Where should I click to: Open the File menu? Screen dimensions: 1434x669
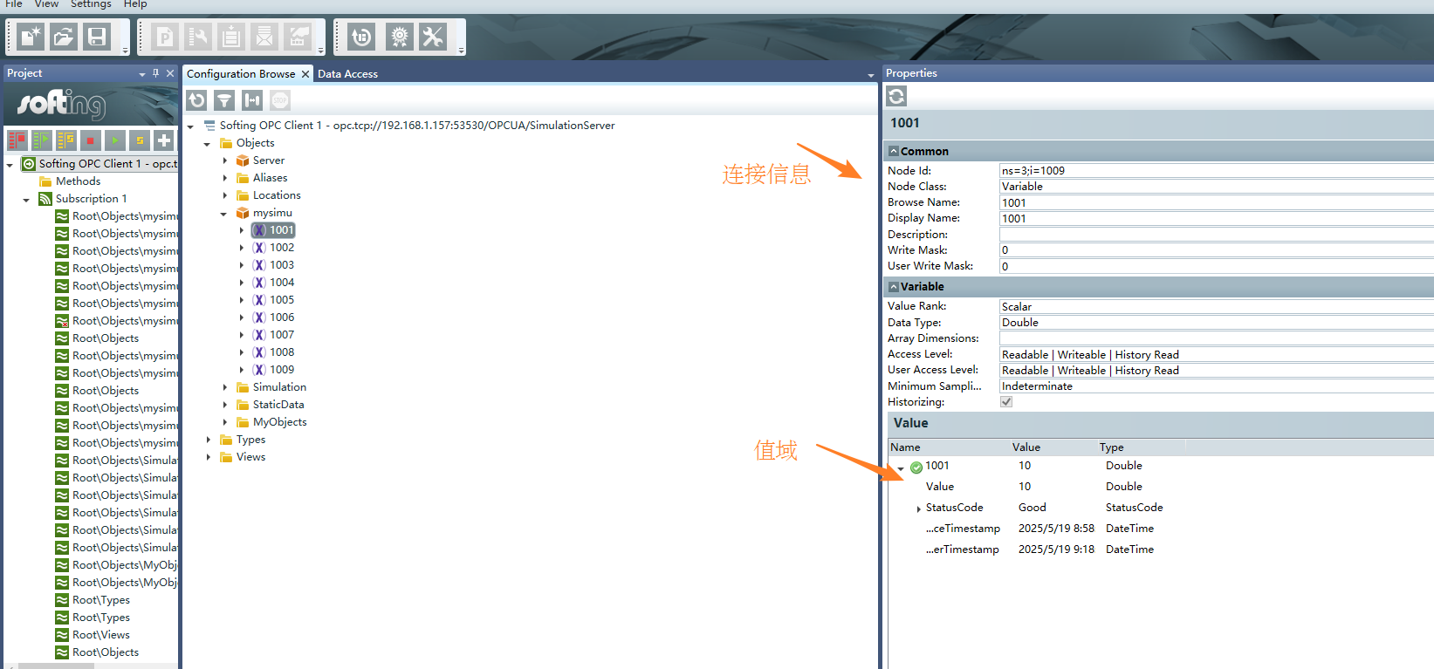coord(14,4)
